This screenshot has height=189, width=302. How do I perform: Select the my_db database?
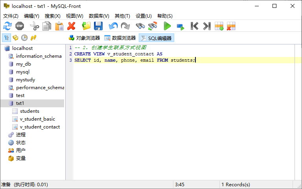point(24,64)
